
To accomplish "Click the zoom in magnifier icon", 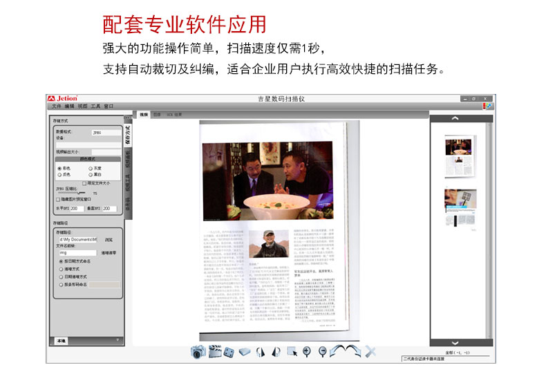I will [x=308, y=352].
